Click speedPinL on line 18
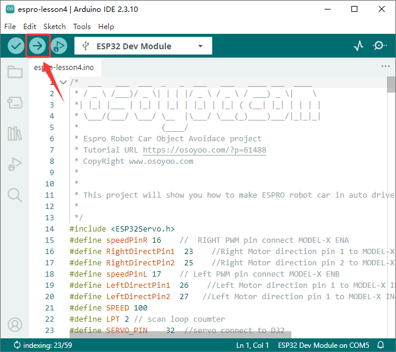This screenshot has width=396, height=352. tap(127, 274)
